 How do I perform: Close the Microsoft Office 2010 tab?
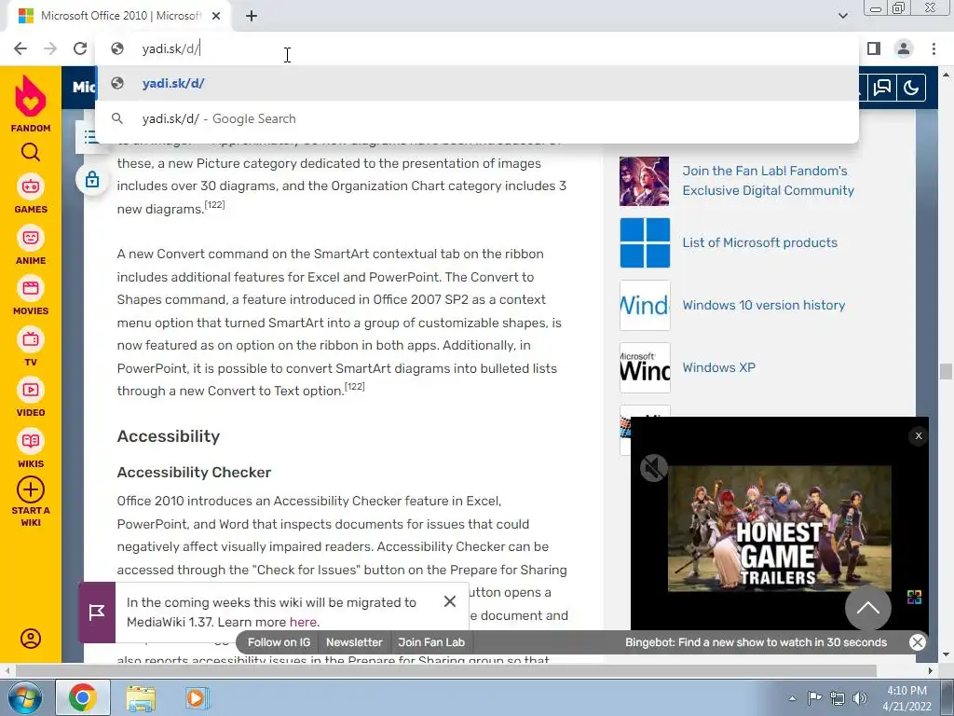[216, 17]
